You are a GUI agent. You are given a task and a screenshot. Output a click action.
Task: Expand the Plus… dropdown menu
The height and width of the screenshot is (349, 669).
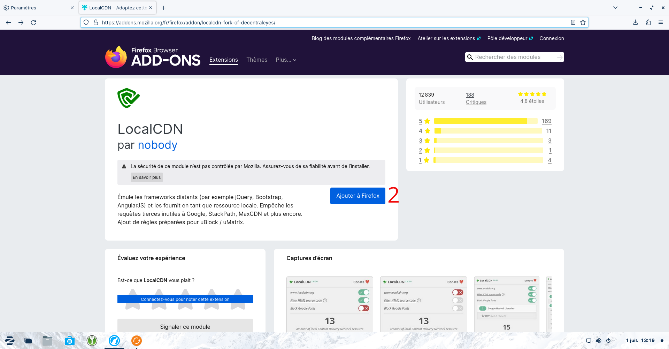click(x=286, y=60)
